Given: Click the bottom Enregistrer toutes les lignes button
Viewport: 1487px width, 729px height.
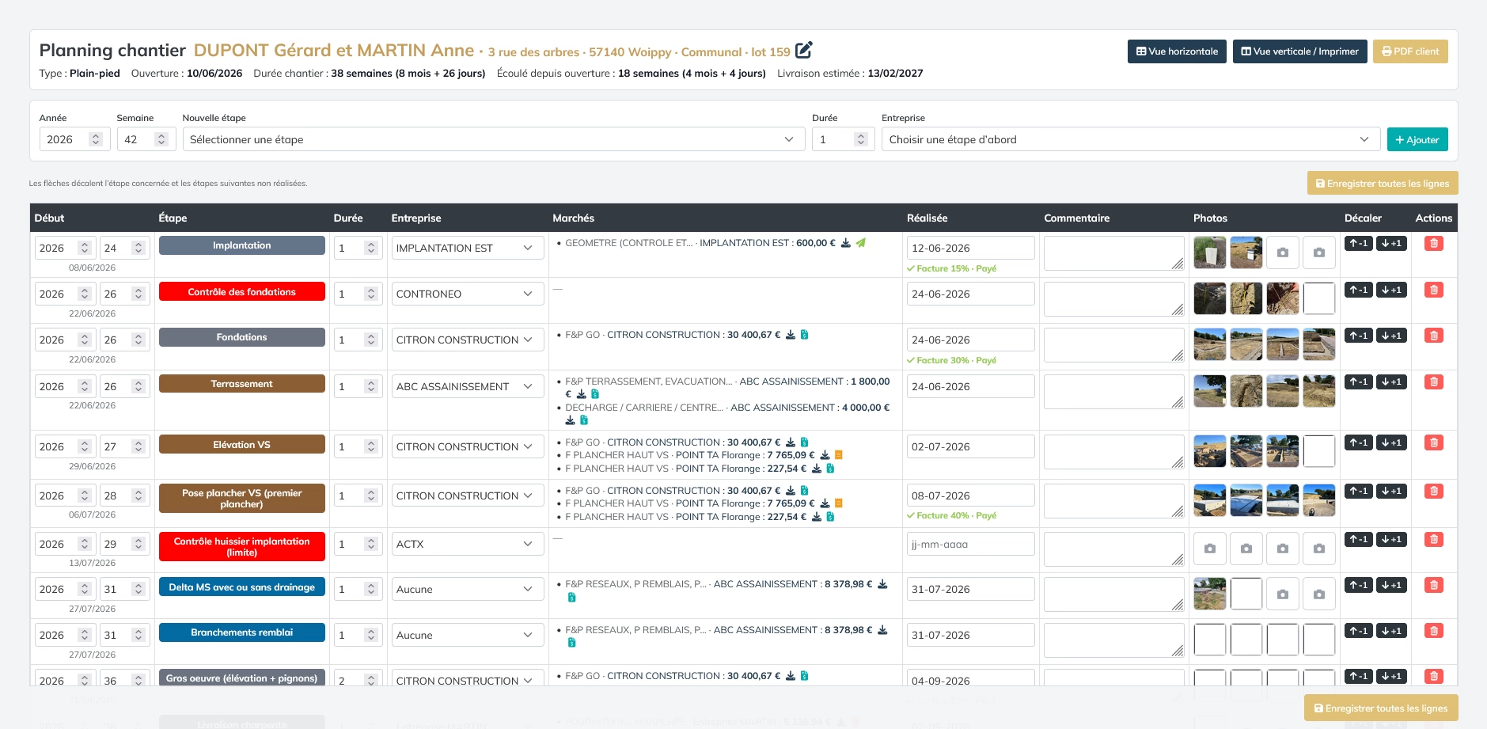Looking at the screenshot, I should coord(1381,708).
